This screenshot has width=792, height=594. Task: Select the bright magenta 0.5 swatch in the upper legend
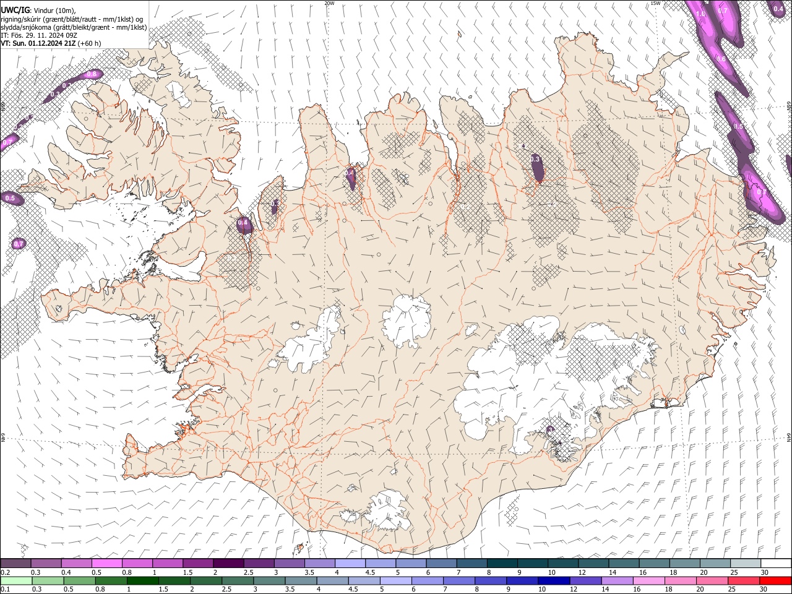(106, 563)
